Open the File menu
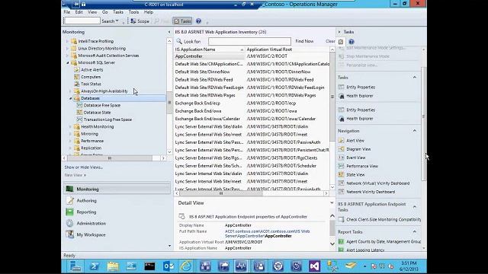This screenshot has height=274, width=488. pyautogui.click(x=67, y=12)
